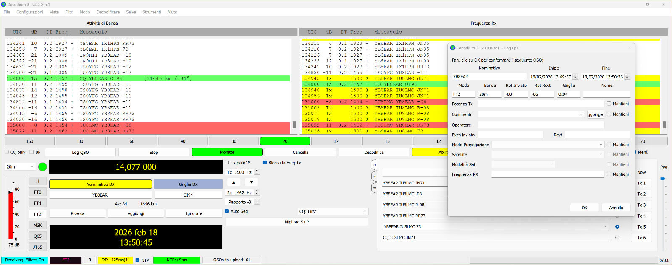Click the green status indicator circle beside 20m
Image resolution: width=672 pixels, height=265 pixels.
[42, 167]
